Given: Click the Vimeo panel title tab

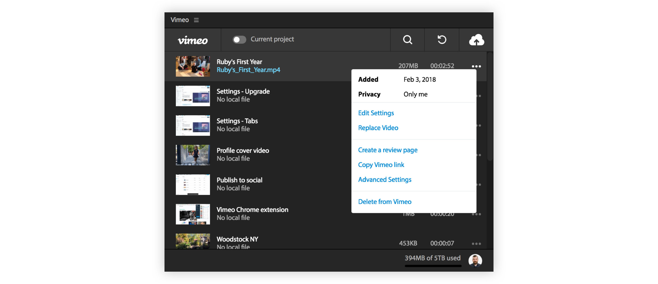Looking at the screenshot, I should click(x=180, y=20).
